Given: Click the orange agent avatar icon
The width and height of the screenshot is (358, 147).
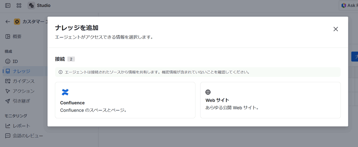Looking at the screenshot, I should (x=17, y=22).
